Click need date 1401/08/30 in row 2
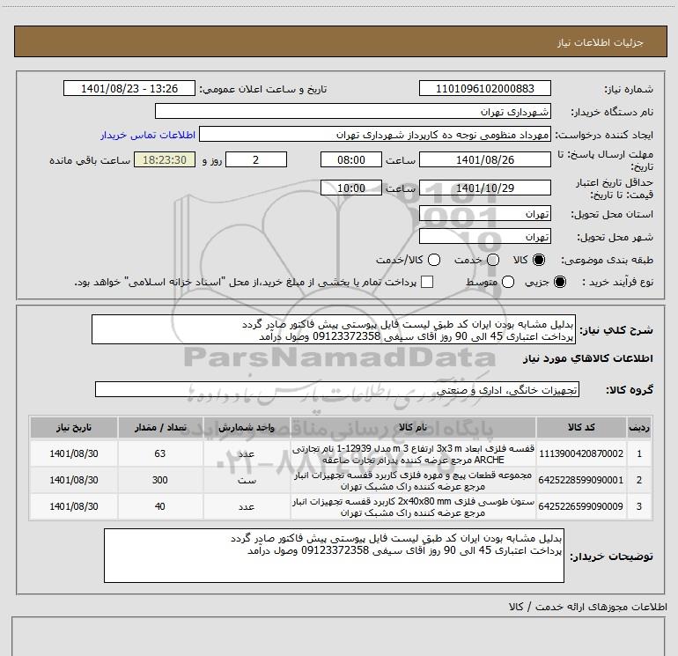Viewport: 678px width, 656px height. point(73,480)
